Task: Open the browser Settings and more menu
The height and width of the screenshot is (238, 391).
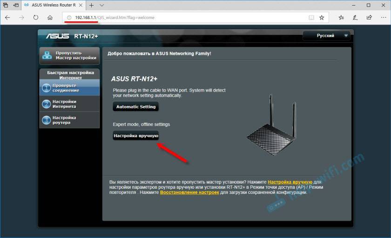Action: click(x=384, y=17)
